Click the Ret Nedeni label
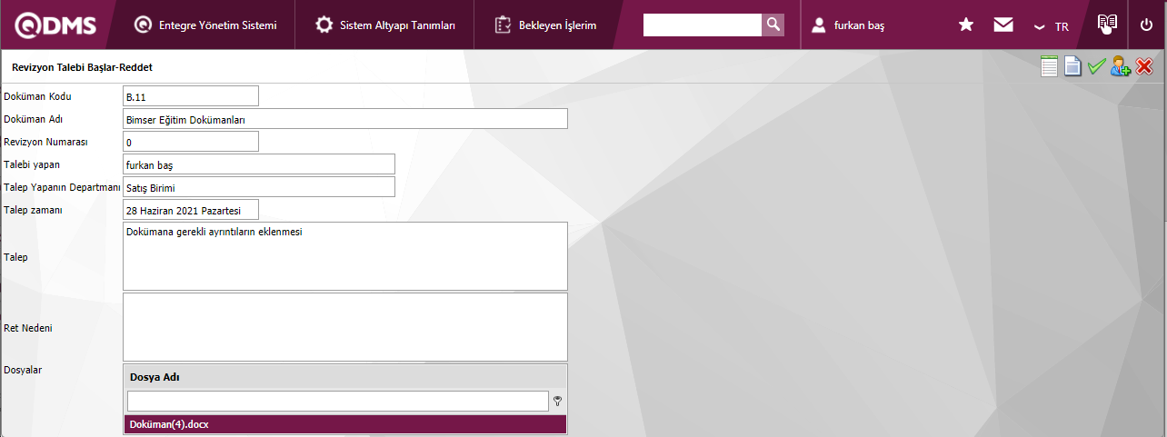The image size is (1167, 437). point(28,328)
